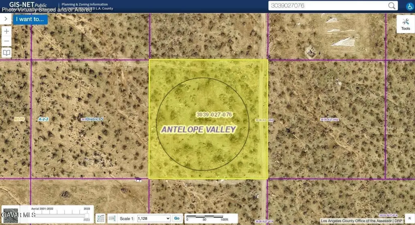Viewport: 415px width, 225px height.
Task: Open the accessibility options icon
Action: [409, 6]
